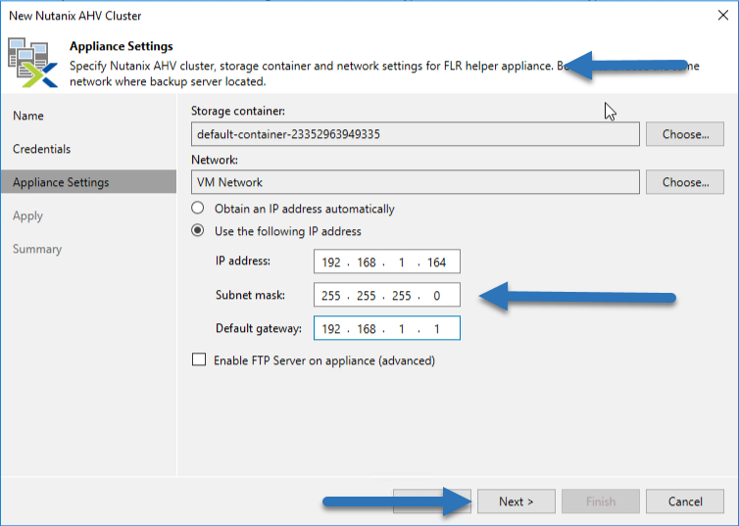Click the Appliance Settings heading text
This screenshot has height=526, width=739.
pos(122,46)
